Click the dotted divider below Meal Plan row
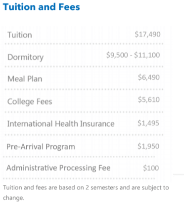Image resolution: width=184 pixels, height=207 pixels. click(84, 89)
